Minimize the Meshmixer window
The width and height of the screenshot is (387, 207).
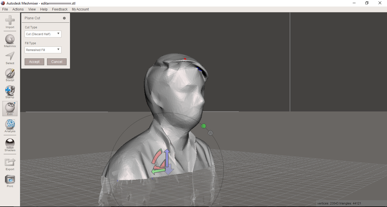tap(354, 3)
